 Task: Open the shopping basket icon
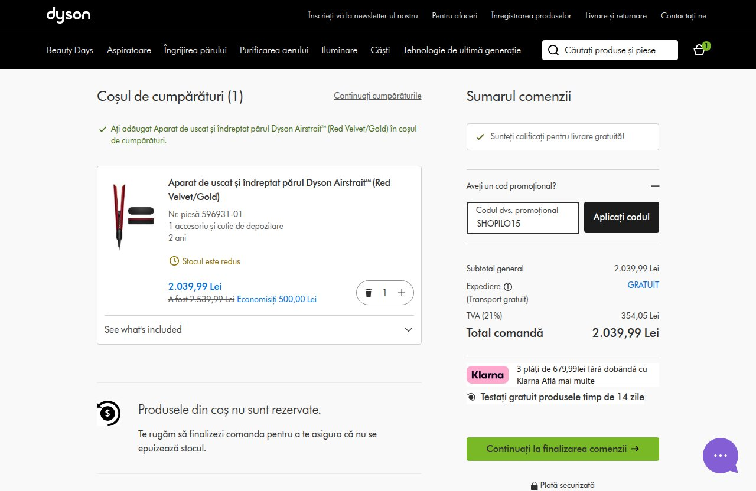coord(700,50)
